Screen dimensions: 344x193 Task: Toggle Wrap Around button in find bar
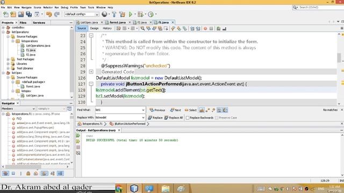(x=225, y=110)
